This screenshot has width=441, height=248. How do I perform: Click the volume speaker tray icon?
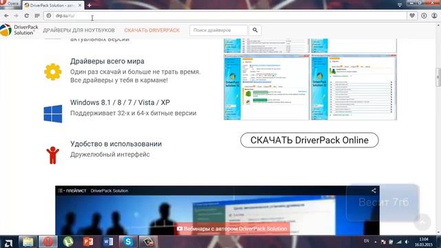(407, 242)
